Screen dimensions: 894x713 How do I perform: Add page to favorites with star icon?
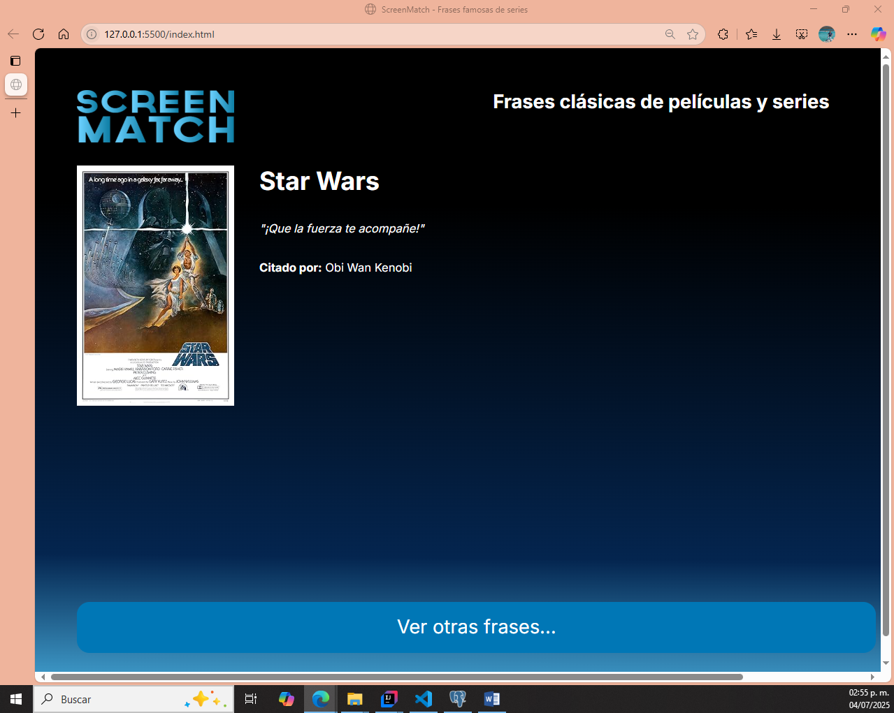pyautogui.click(x=693, y=34)
